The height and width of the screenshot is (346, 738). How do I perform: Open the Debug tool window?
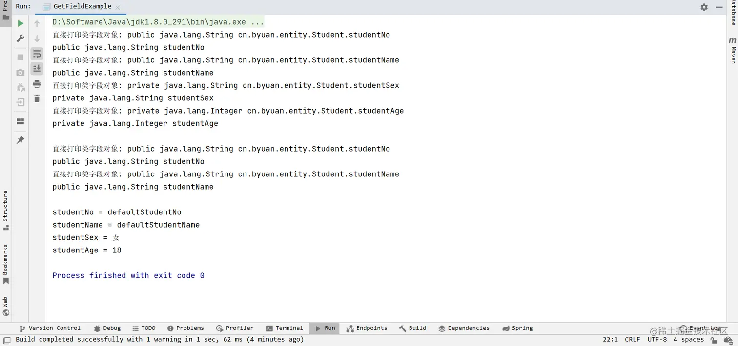coord(107,328)
